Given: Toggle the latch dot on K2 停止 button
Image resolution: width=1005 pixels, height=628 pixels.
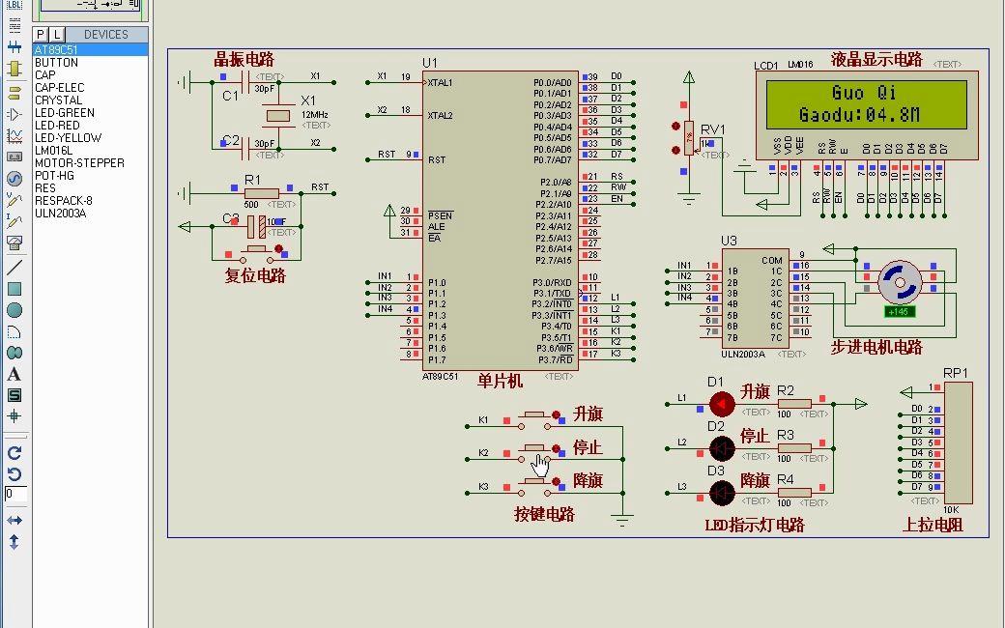Looking at the screenshot, I should (557, 448).
